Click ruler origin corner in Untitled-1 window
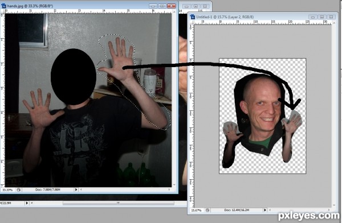This screenshot has width=342, height=223. 192,22
